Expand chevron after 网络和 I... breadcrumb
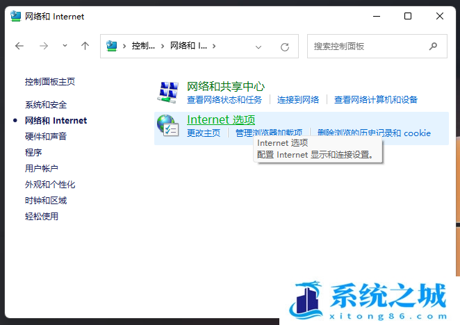This screenshot has height=325, width=460. 214,46
